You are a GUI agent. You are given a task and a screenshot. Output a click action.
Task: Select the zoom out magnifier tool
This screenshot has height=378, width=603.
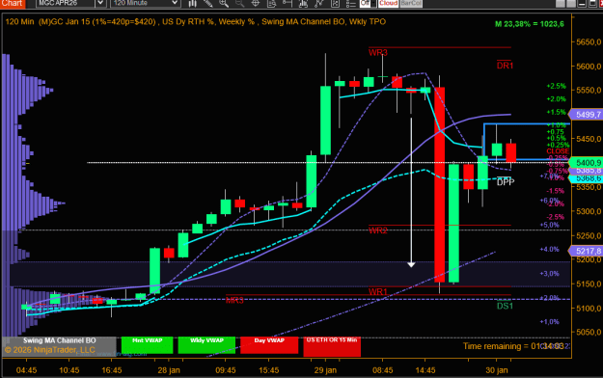(x=239, y=4)
